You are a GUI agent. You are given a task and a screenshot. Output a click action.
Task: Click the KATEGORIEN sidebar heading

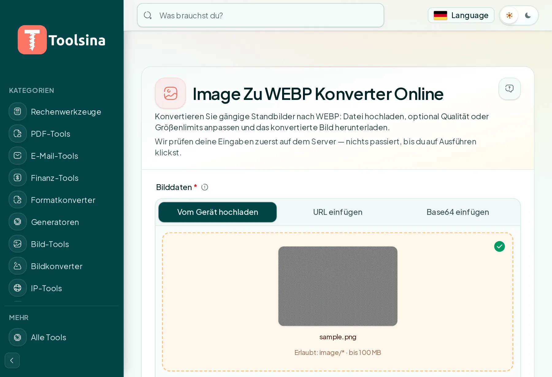(x=32, y=90)
